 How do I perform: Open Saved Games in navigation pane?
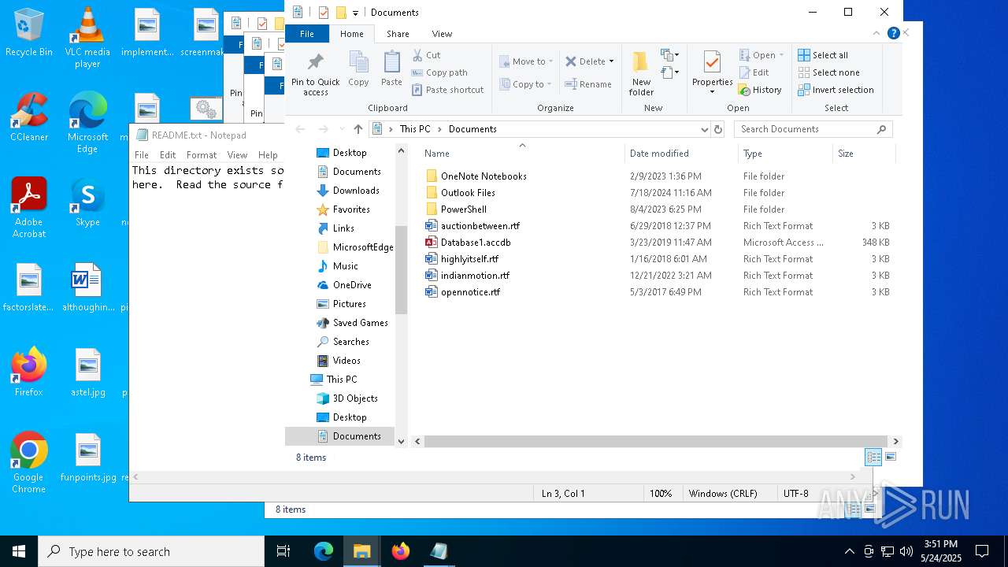pyautogui.click(x=360, y=323)
